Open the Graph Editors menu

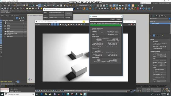[x=47, y=3]
